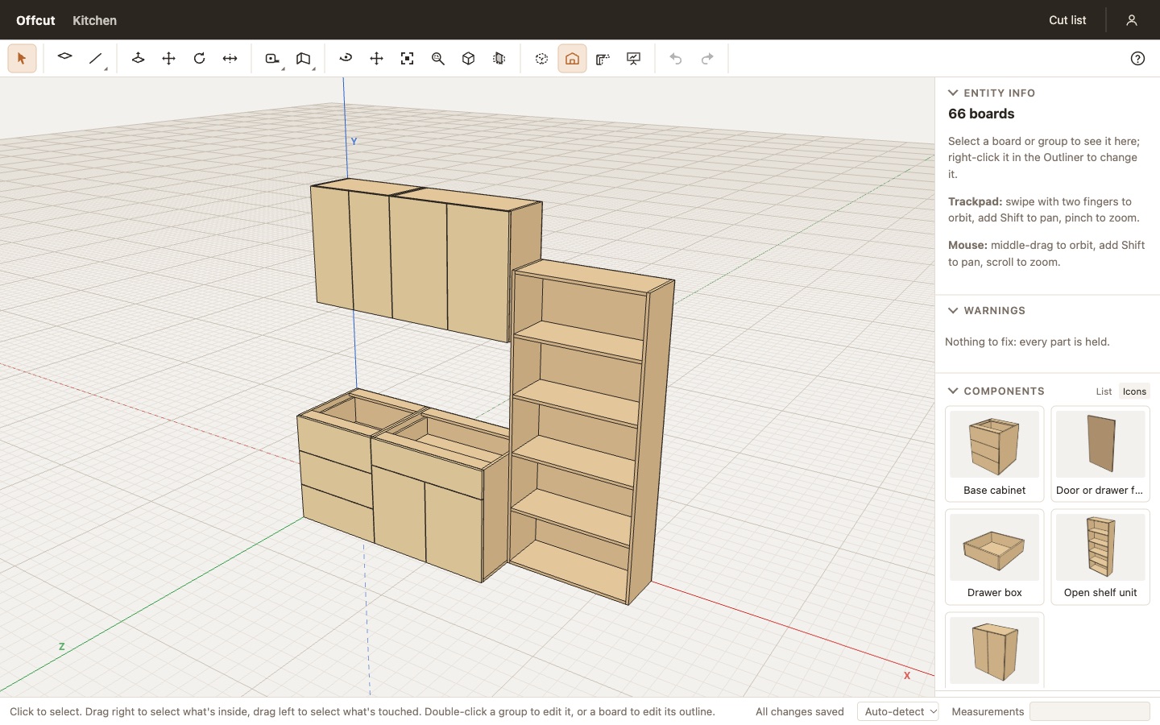Select the Move tool beside Rotate
Viewport: 1160px width, 725px height.
[169, 59]
